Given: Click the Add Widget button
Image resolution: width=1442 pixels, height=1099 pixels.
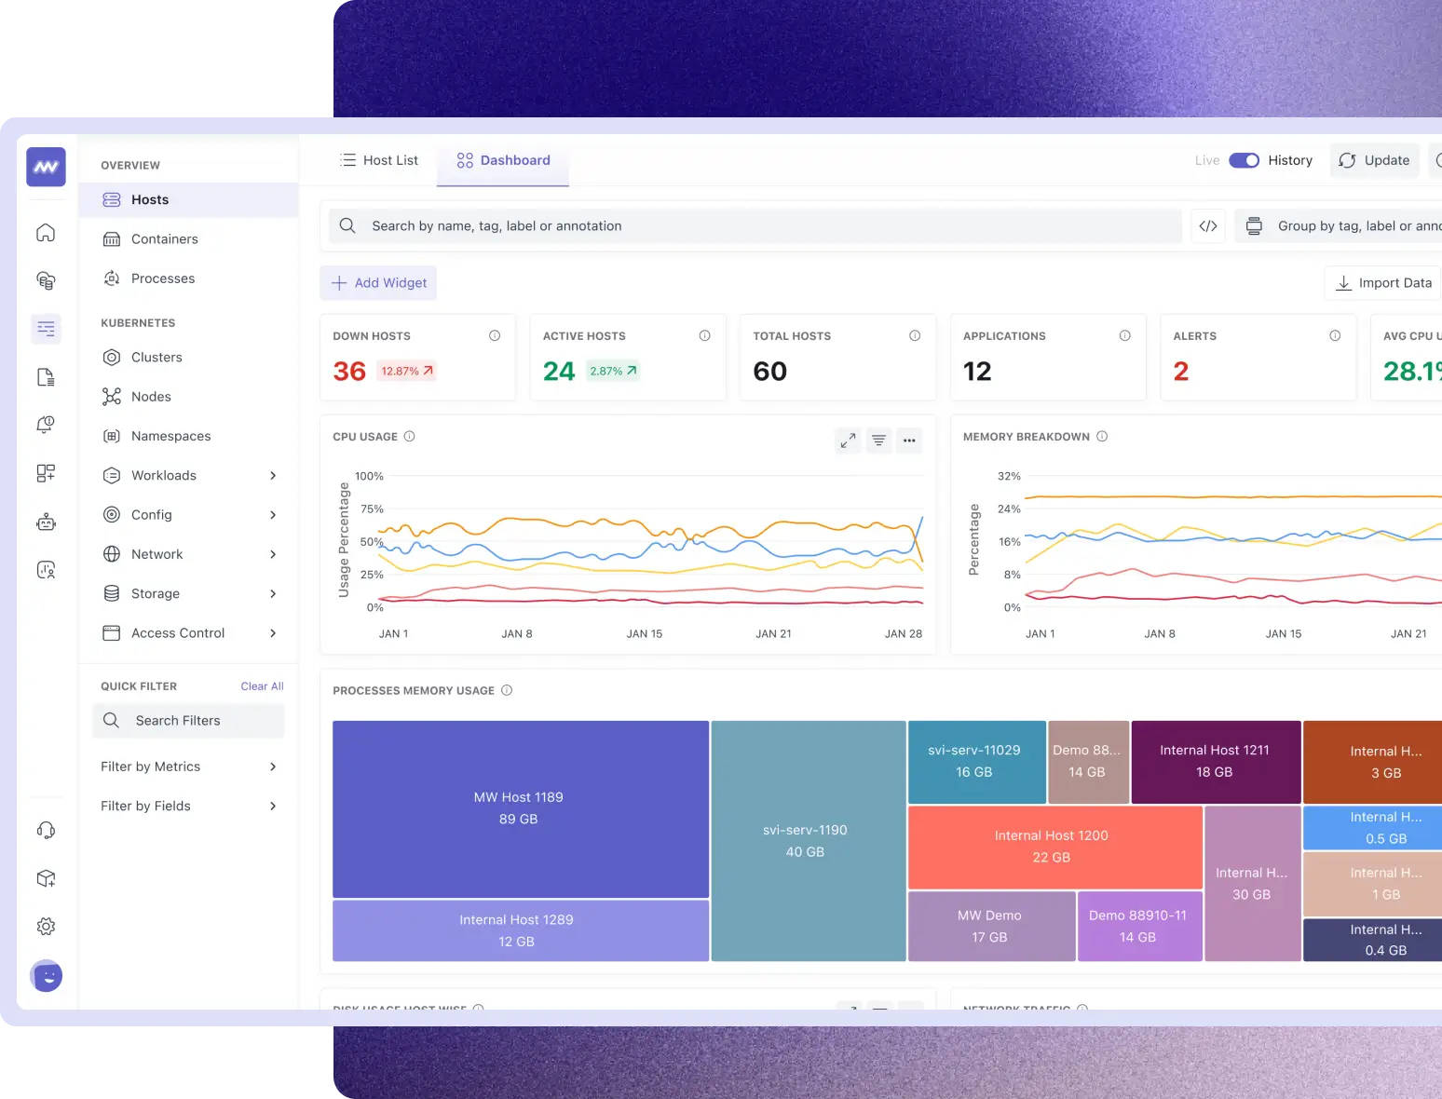Looking at the screenshot, I should pyautogui.click(x=378, y=283).
